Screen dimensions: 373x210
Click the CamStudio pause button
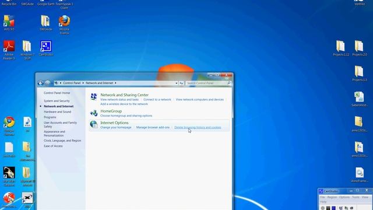click(328, 208)
